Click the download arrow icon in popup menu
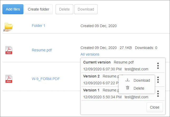The image size is (170, 117). (128, 80)
